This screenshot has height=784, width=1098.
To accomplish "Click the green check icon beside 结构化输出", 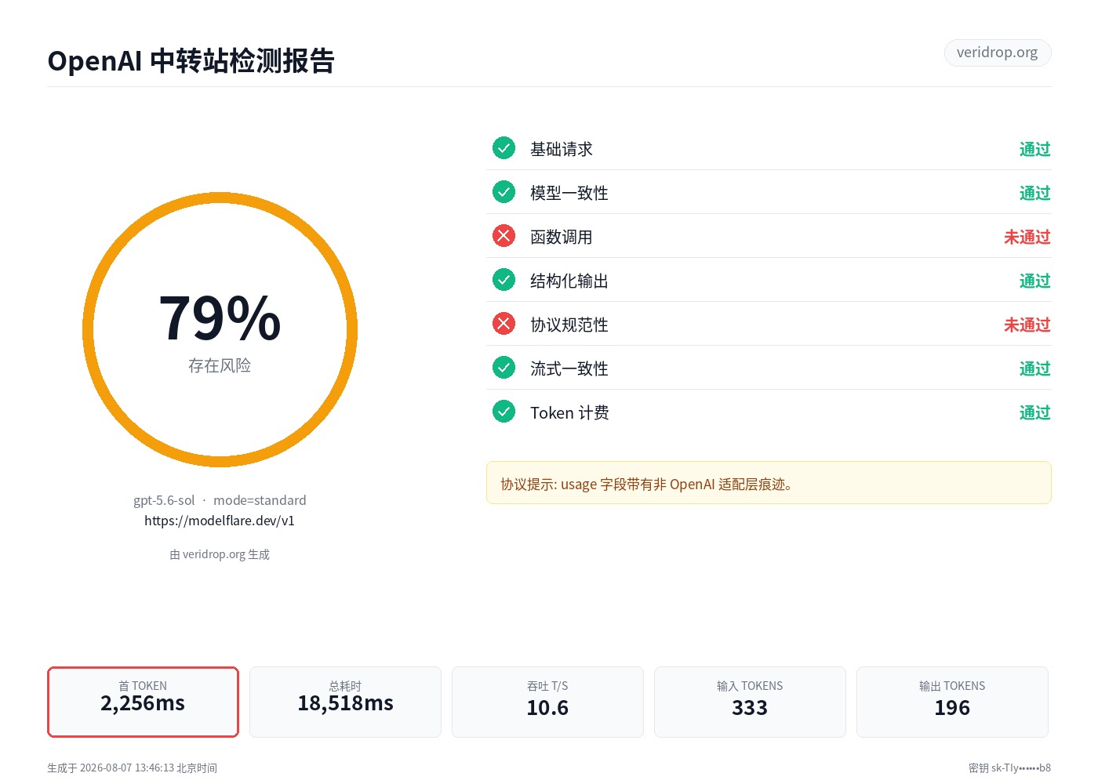I will (504, 280).
